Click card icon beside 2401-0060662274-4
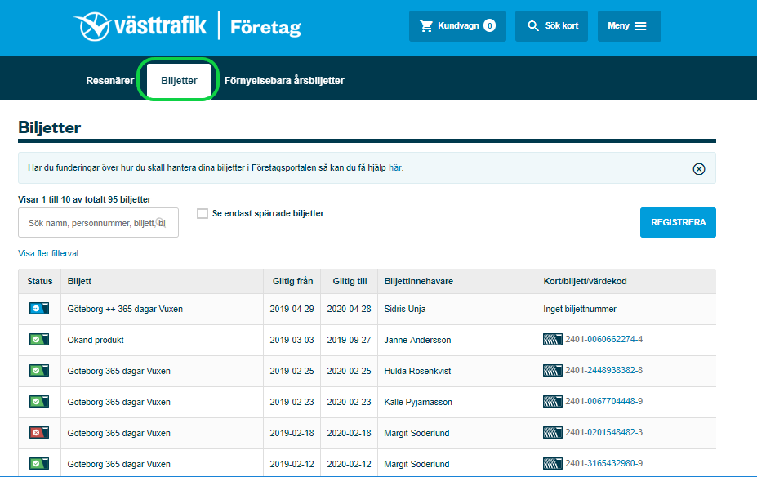The width and height of the screenshot is (757, 477). (x=553, y=340)
